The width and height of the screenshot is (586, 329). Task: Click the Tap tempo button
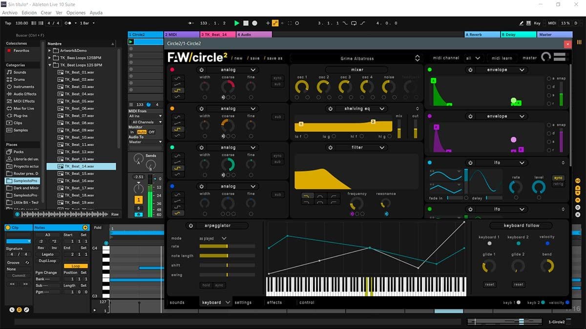click(x=8, y=23)
